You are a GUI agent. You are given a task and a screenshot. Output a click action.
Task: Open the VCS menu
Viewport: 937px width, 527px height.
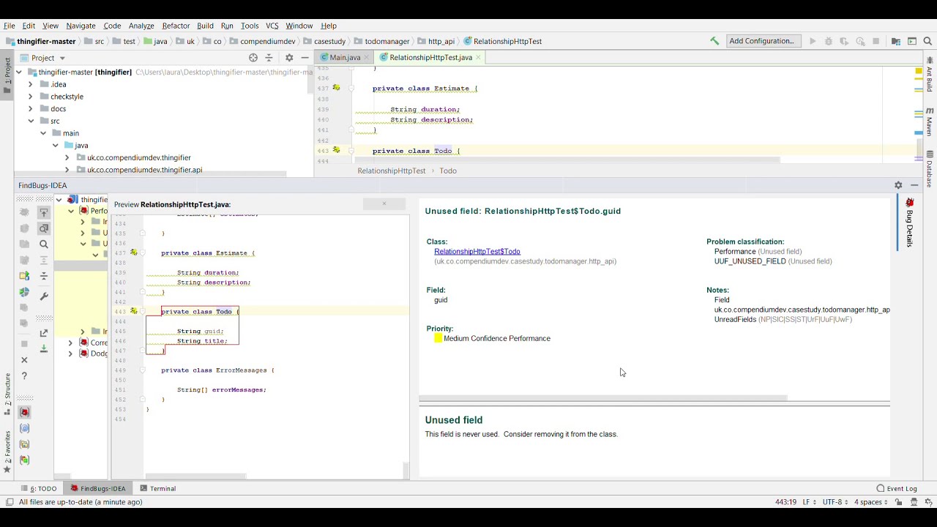[x=272, y=26]
